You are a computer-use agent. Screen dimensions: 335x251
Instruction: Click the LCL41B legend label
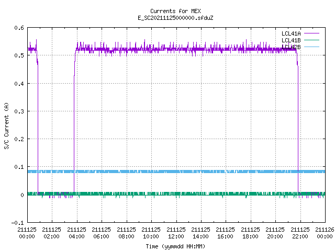[291, 40]
